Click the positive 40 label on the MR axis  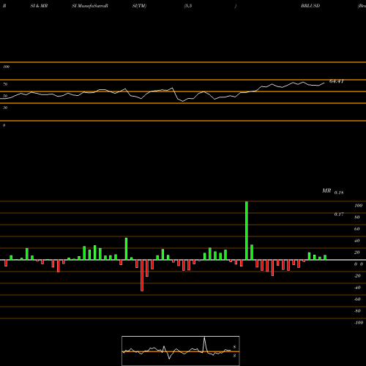point(357,241)
